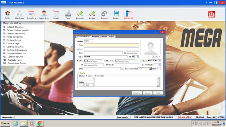Open the Frequência calendar
Screen dimensions: 226x127
(x=31, y=15)
